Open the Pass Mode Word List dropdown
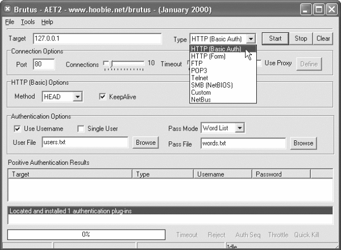This screenshot has width=341, height=250. pos(240,128)
